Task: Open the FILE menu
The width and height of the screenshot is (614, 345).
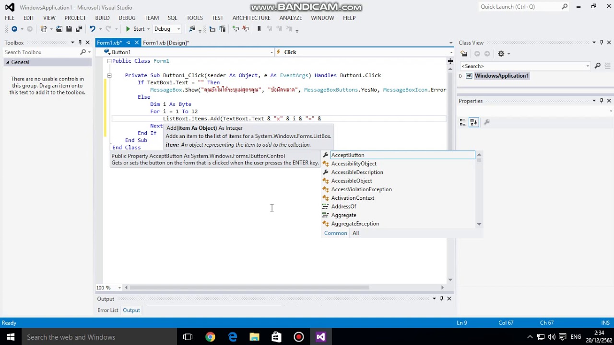Action: point(10,18)
